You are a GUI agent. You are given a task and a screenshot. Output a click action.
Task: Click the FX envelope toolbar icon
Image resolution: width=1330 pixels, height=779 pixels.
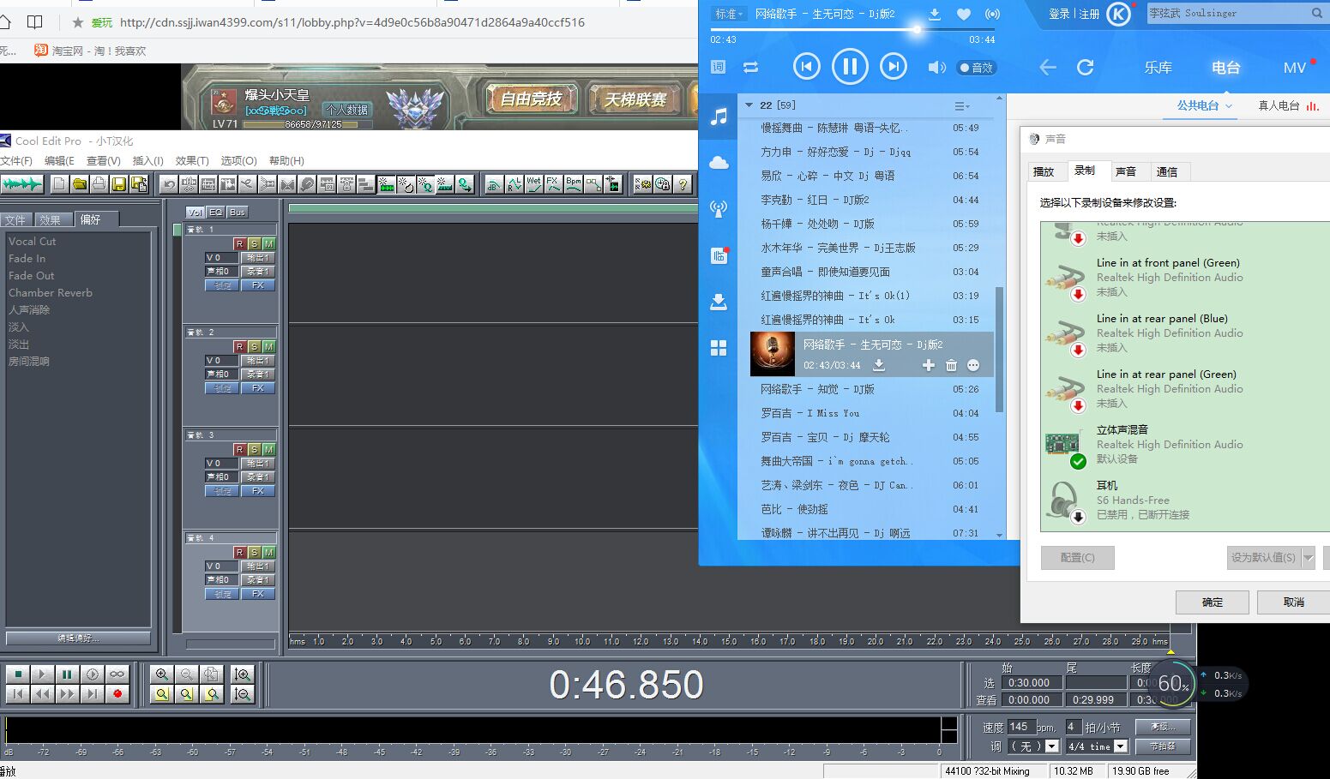coord(553,183)
